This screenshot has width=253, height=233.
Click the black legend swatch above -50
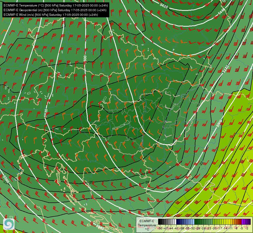(x=159, y=222)
